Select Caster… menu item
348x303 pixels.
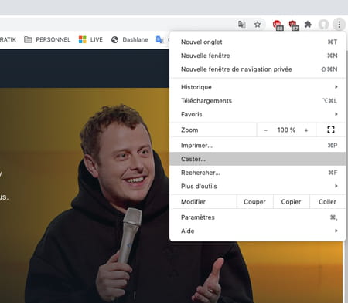(258, 159)
